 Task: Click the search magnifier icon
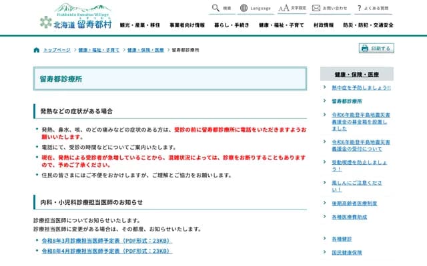(x=216, y=8)
